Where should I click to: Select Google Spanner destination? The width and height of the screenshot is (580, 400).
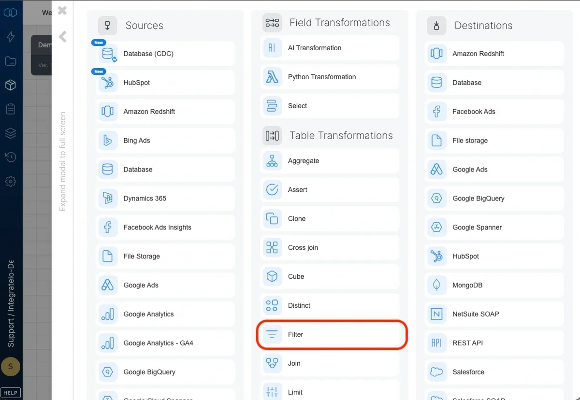coord(494,228)
